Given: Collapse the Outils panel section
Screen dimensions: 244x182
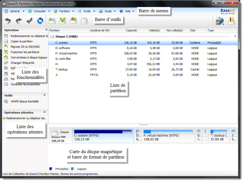Looking at the screenshot, I should pos(44,95).
